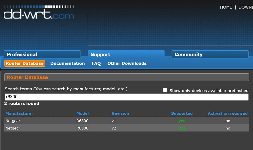The width and height of the screenshot is (253, 150).
Task: Open the Documentation submenu
Action: click(68, 63)
